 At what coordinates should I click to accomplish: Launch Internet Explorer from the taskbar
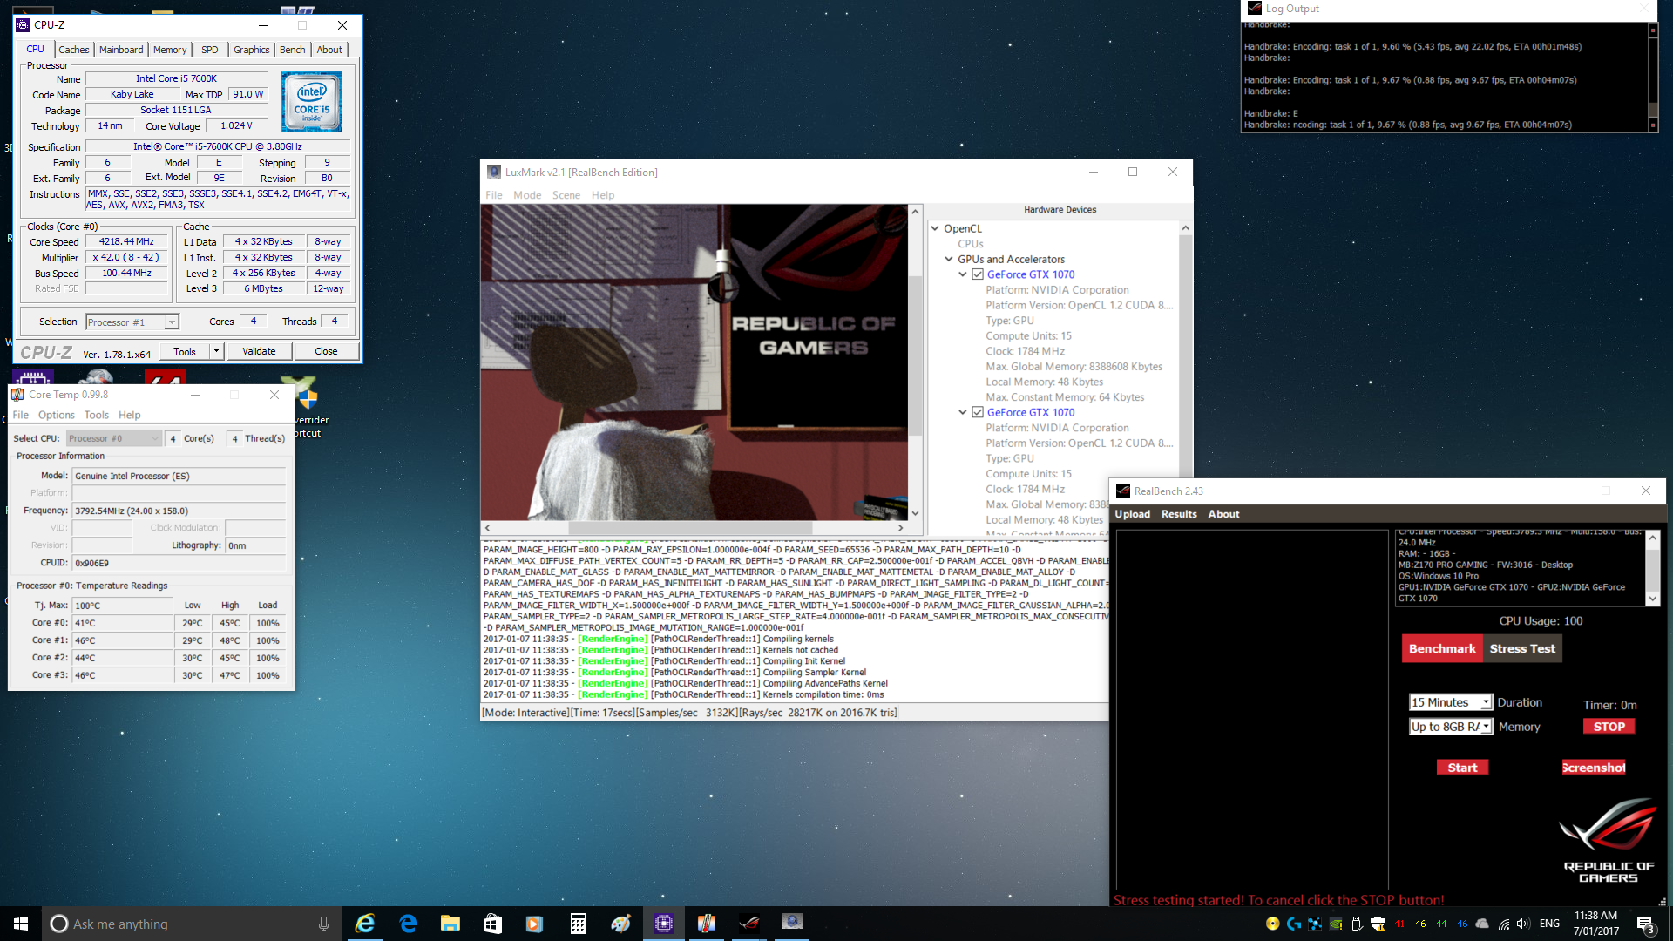[365, 924]
